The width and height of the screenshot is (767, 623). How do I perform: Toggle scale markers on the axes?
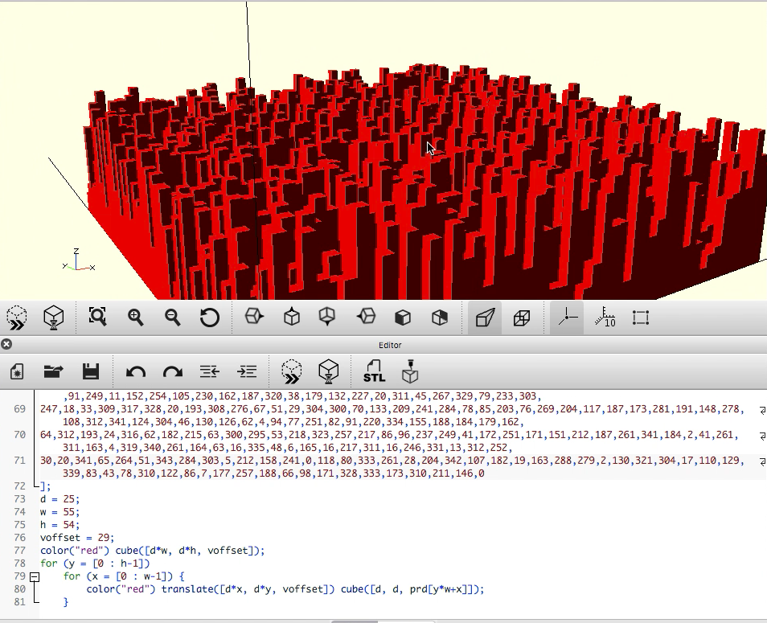coord(605,318)
